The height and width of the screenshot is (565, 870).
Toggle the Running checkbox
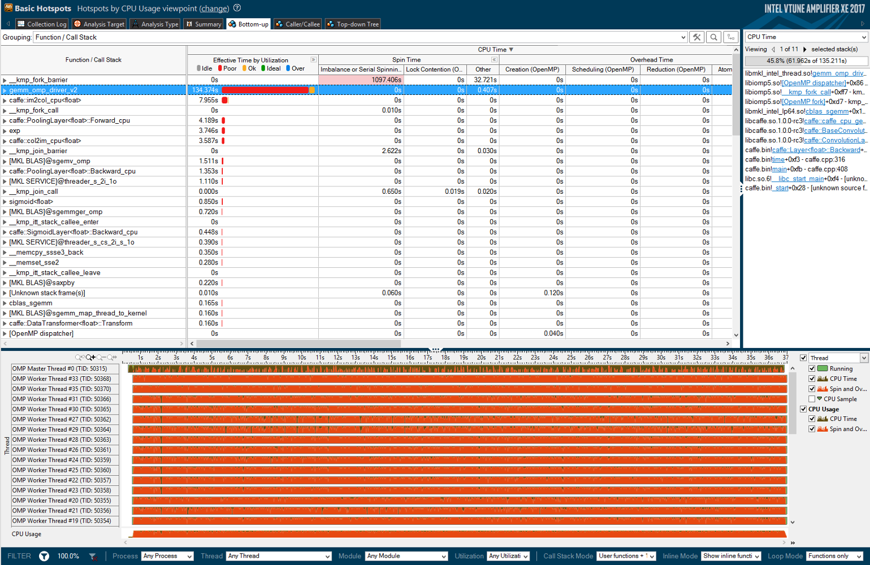[x=812, y=368]
